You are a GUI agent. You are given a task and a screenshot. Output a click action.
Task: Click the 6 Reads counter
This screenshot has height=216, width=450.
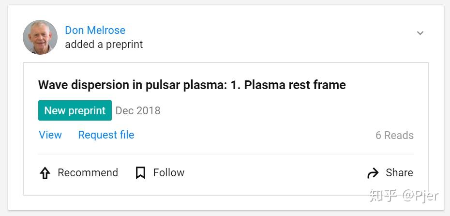tap(394, 135)
